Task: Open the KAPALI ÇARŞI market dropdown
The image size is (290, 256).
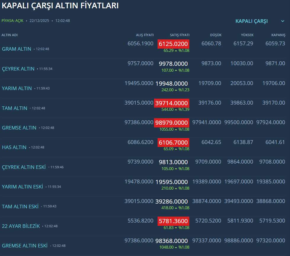Action: (251, 21)
